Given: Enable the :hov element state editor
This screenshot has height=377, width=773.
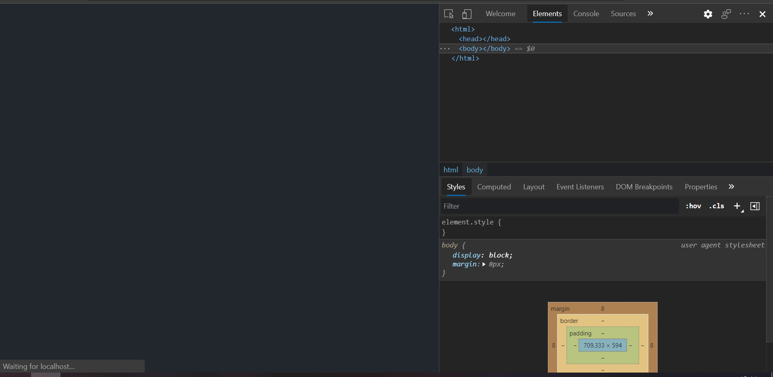Looking at the screenshot, I should [x=693, y=206].
